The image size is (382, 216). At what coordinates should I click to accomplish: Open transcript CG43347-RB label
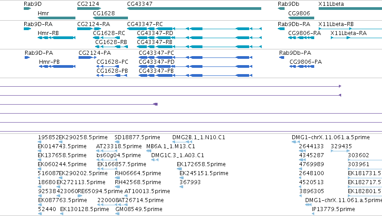(x=155, y=42)
